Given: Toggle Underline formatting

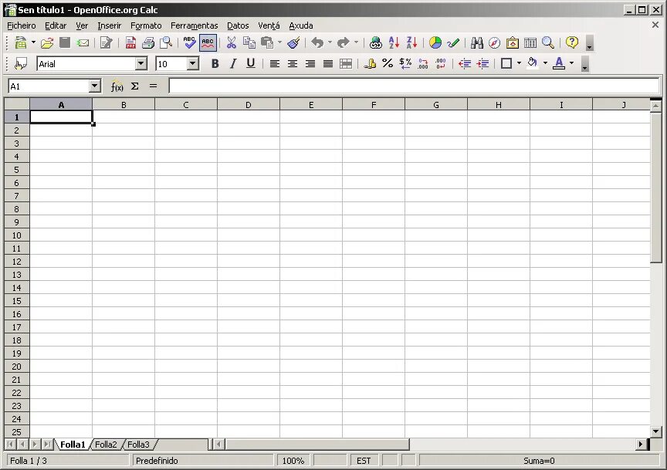Looking at the screenshot, I should click(x=251, y=64).
